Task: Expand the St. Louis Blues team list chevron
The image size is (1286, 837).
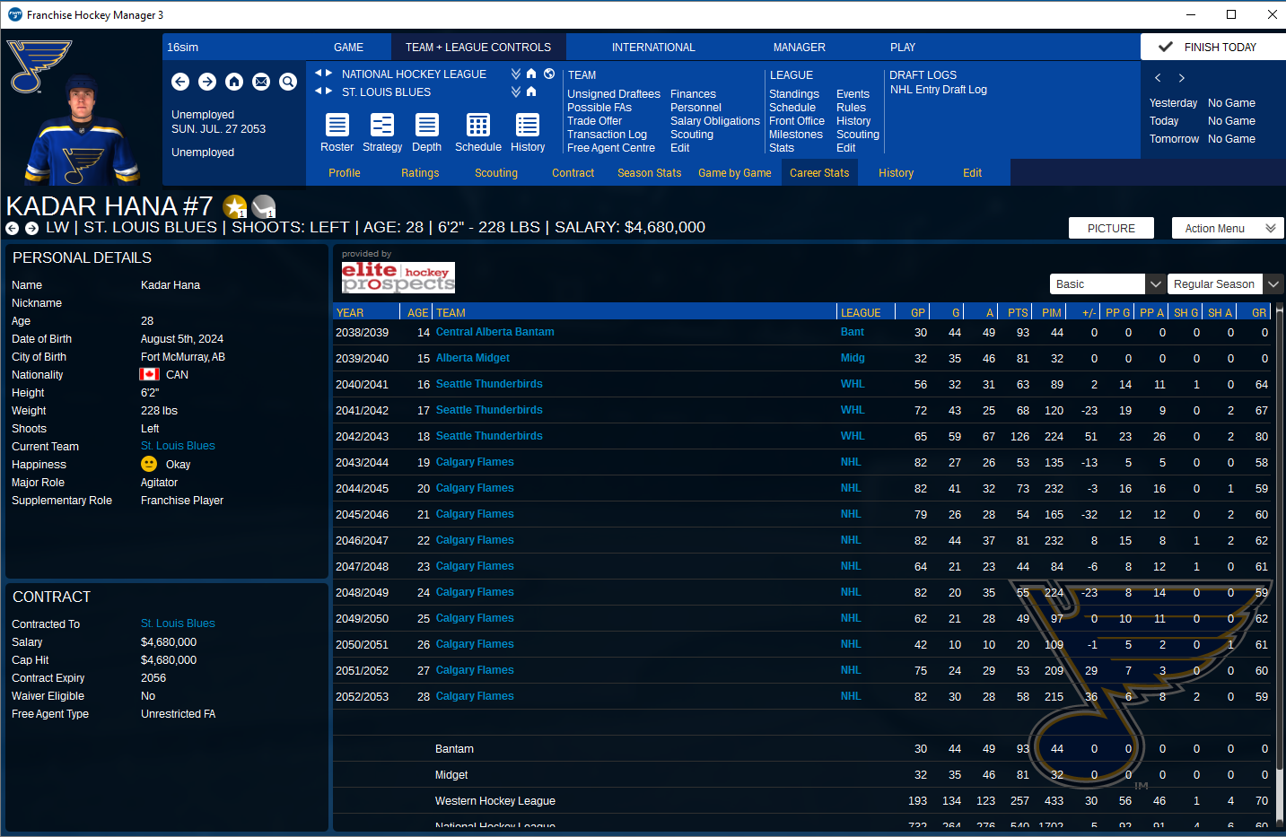Action: click(516, 92)
